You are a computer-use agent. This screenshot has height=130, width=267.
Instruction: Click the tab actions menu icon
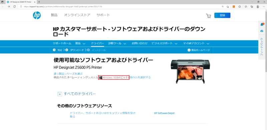[x=2, y=2]
